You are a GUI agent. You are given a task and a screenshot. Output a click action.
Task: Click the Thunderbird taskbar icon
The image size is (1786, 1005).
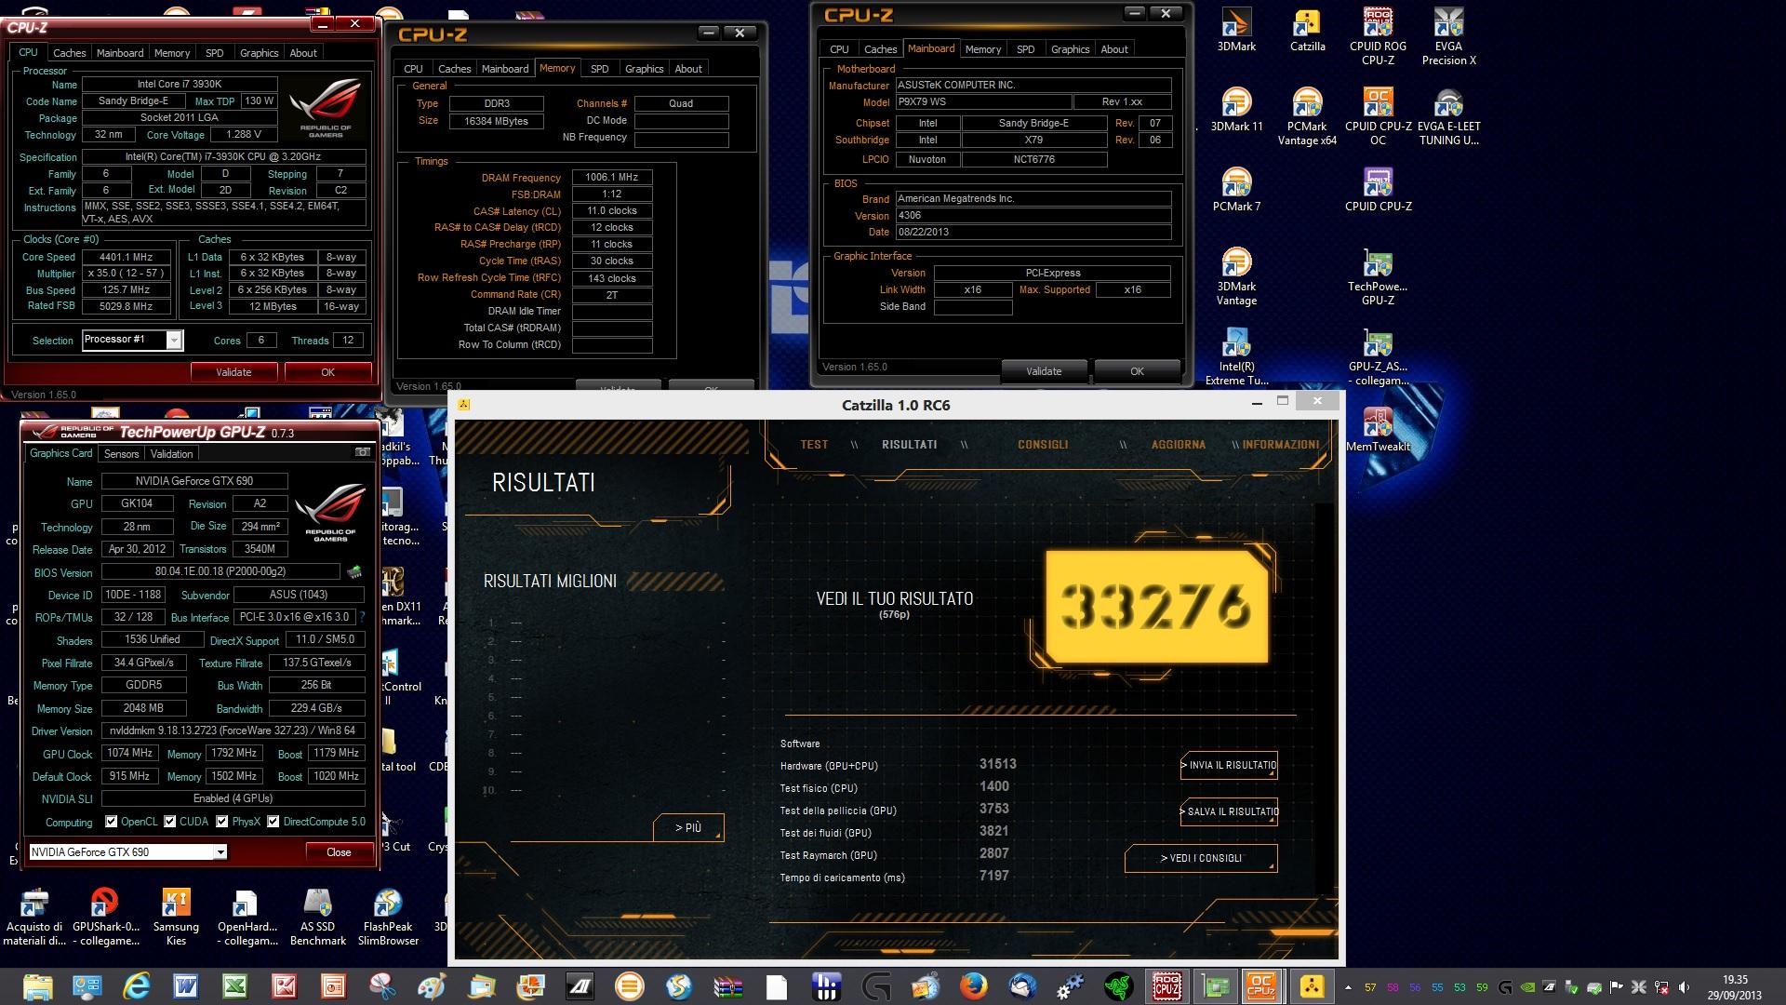[1022, 986]
